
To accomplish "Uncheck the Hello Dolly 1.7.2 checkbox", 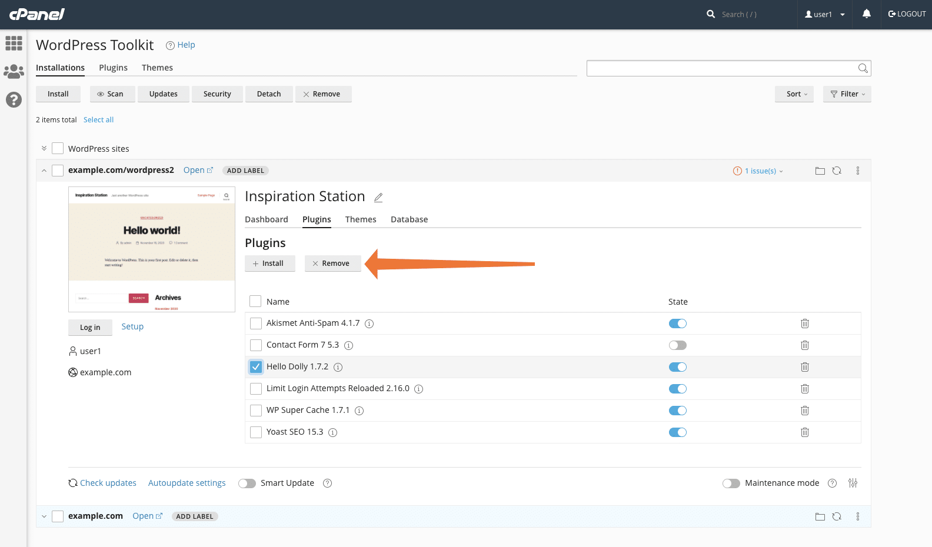I will tap(256, 367).
